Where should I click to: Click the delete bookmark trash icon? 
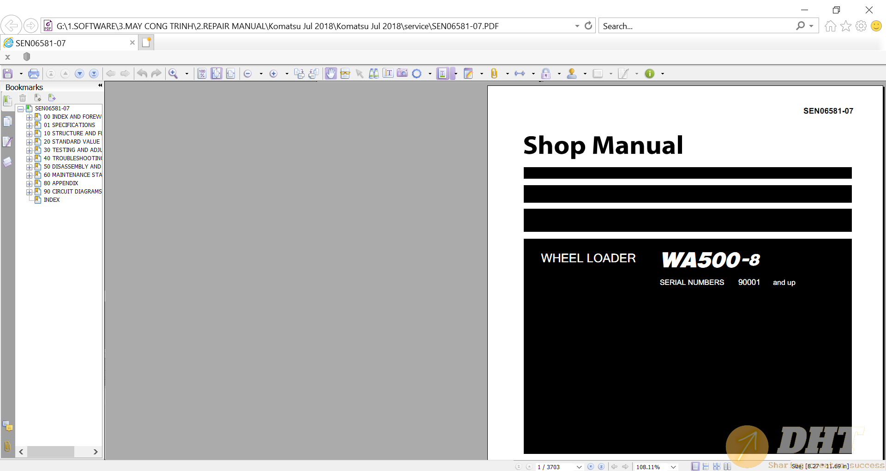pyautogui.click(x=23, y=98)
